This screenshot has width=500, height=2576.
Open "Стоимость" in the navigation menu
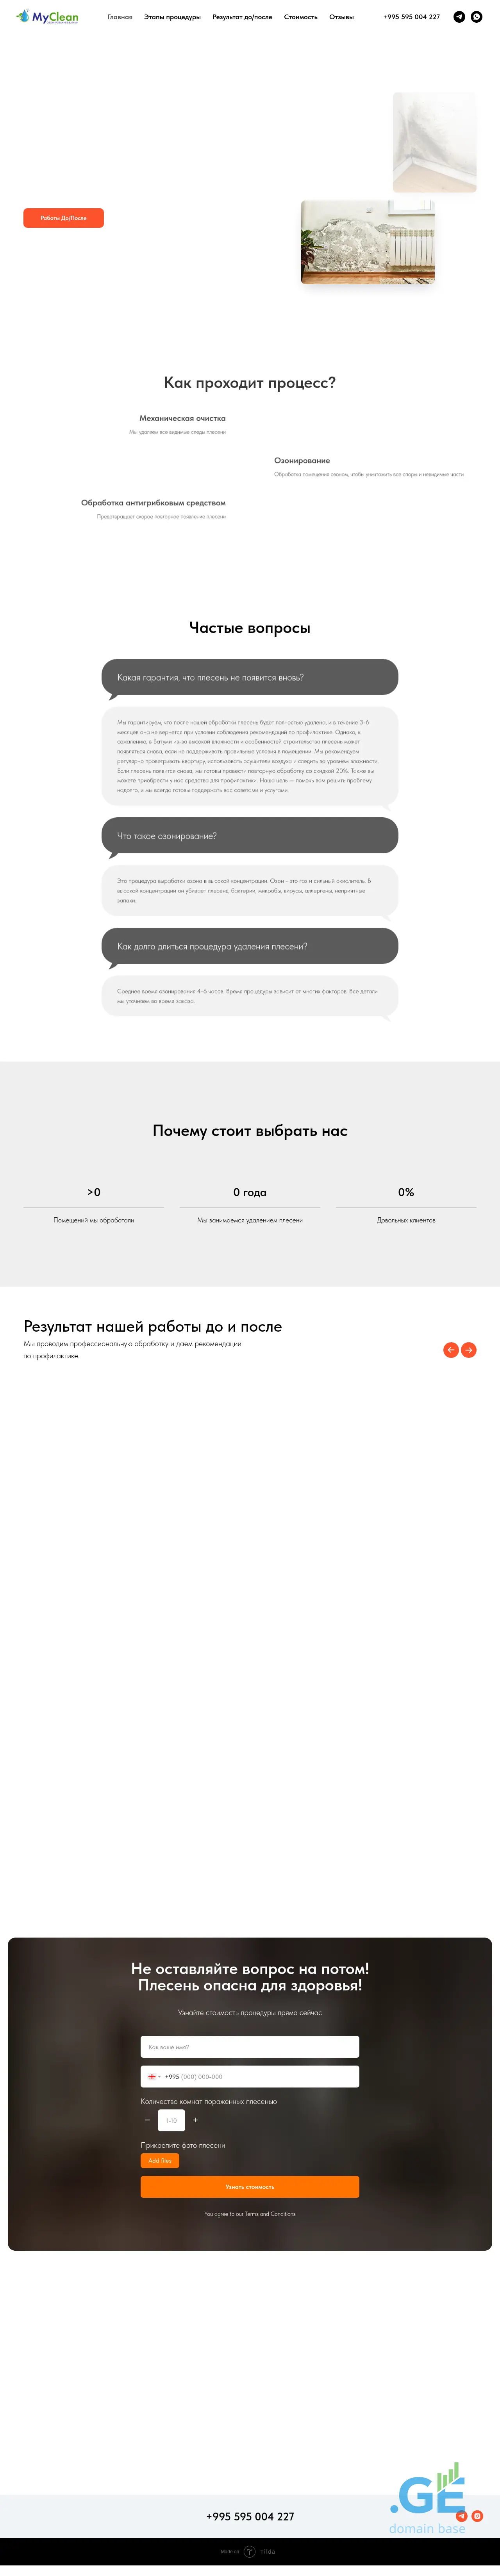(x=300, y=17)
